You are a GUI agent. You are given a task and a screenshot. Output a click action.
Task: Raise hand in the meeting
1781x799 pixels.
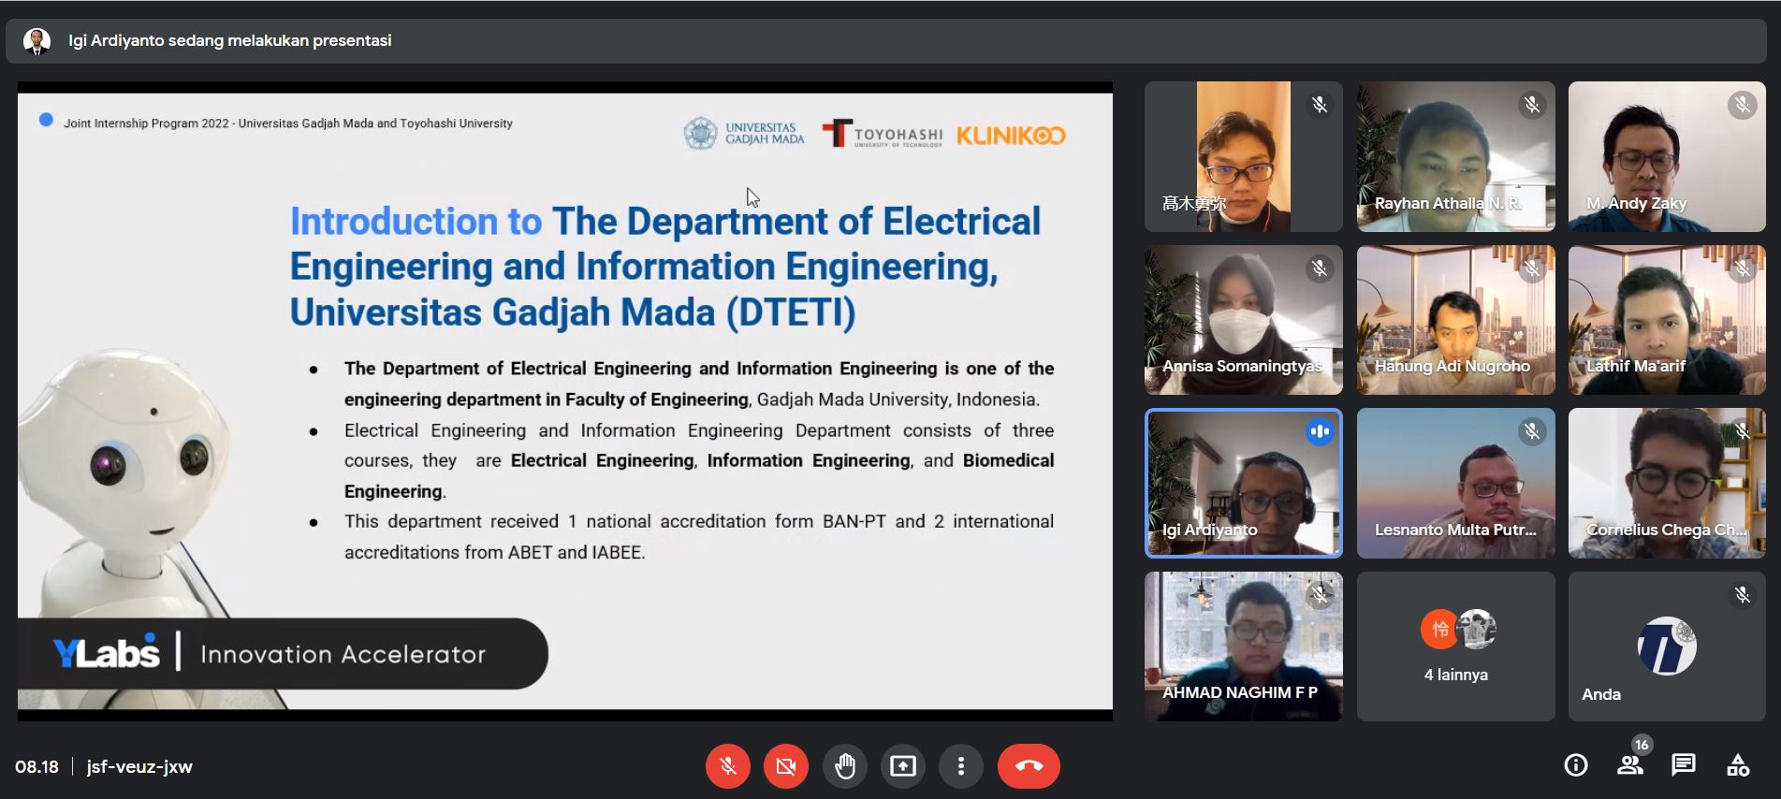pos(845,766)
